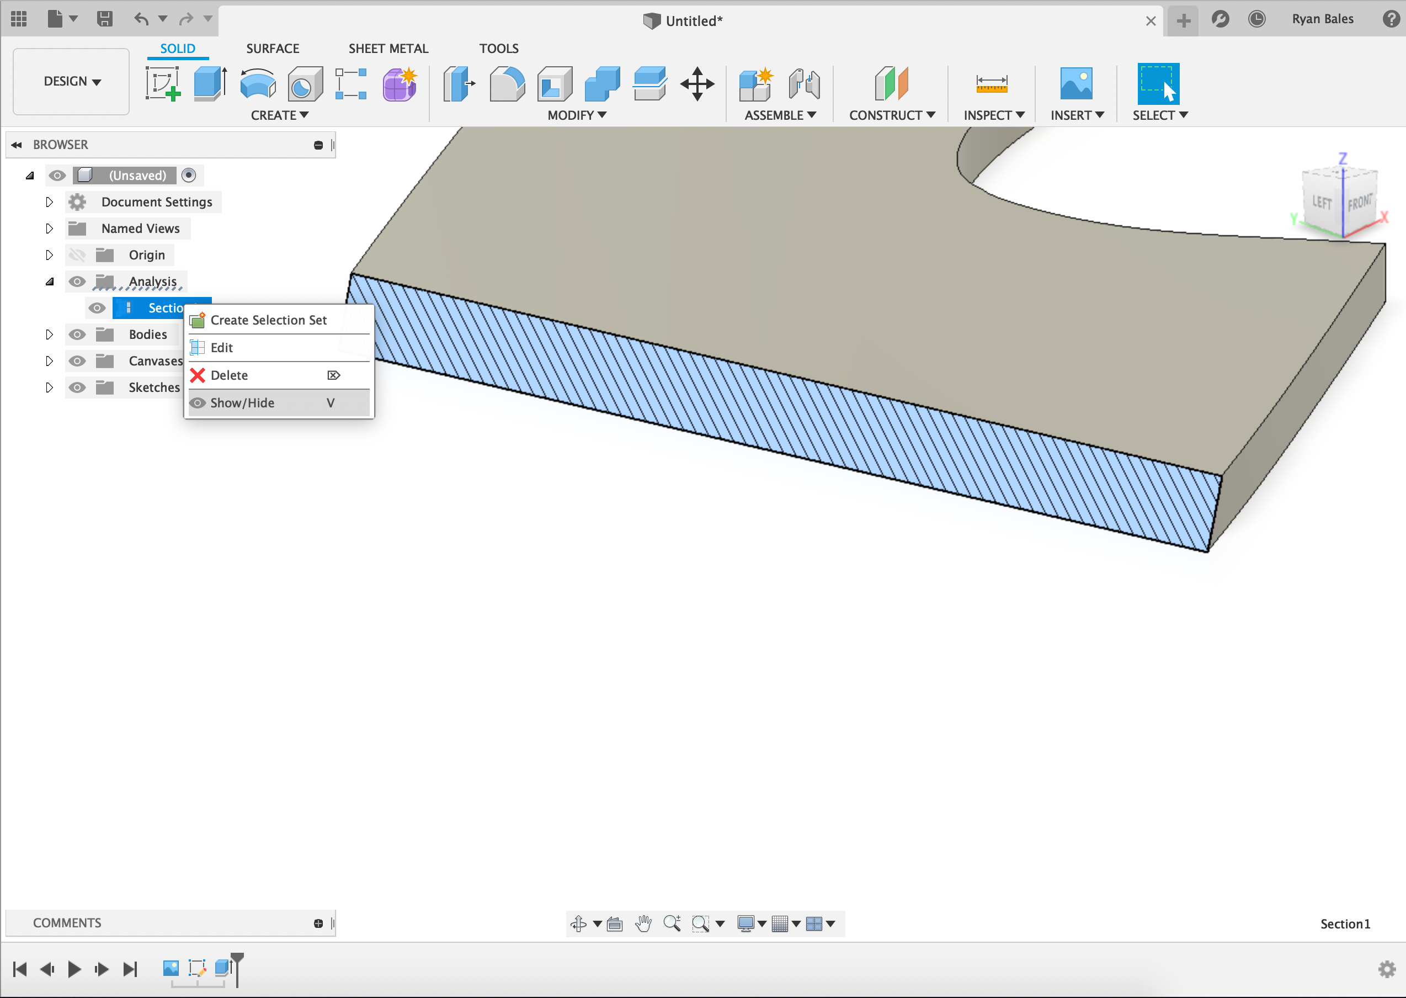Open the MODIFY dropdown menu

pos(577,115)
